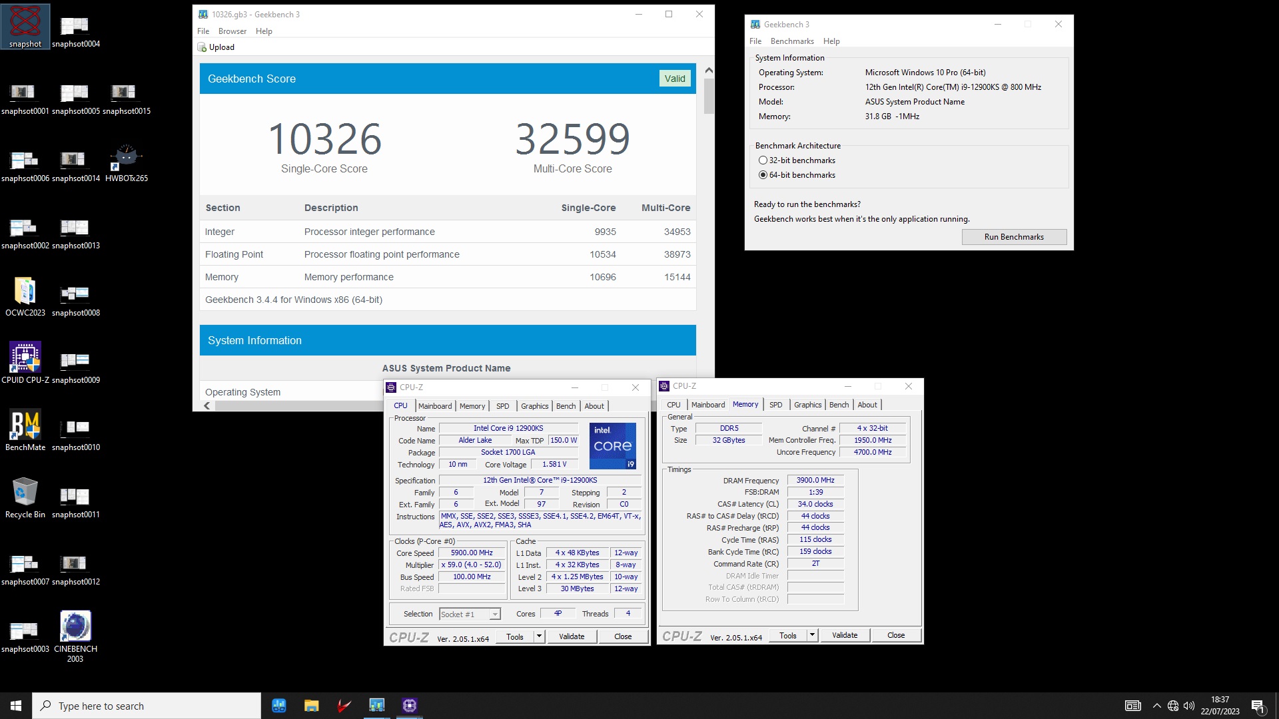Image resolution: width=1279 pixels, height=719 pixels.
Task: Click vertical scrollbar thumb in Geekbench results
Action: click(x=709, y=97)
